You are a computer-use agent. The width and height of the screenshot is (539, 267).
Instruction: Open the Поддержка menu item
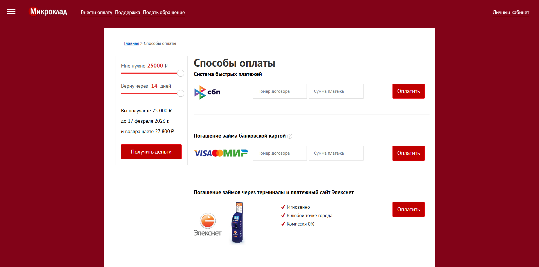(127, 12)
